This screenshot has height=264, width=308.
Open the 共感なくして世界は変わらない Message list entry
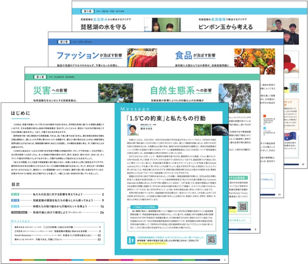(58, 235)
